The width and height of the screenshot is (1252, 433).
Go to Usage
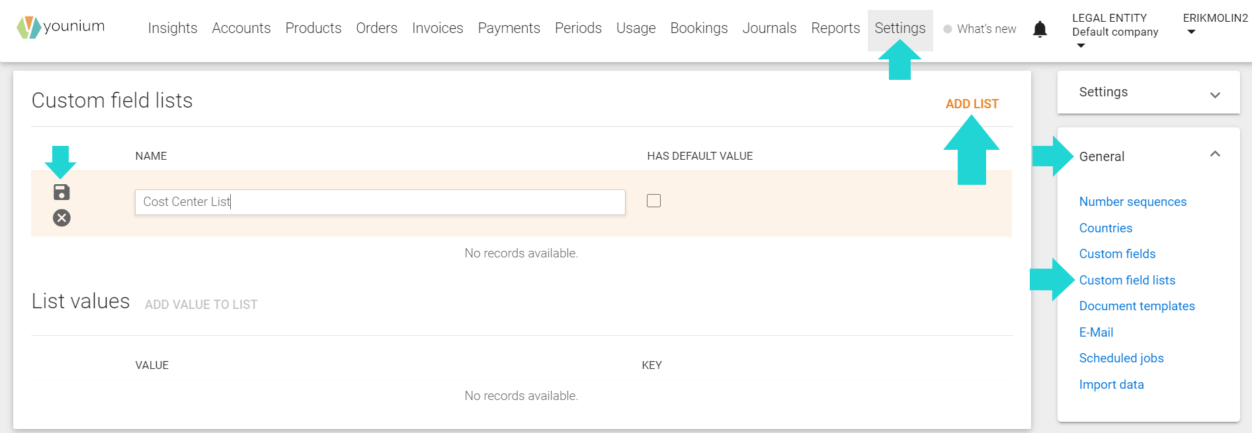pos(636,28)
